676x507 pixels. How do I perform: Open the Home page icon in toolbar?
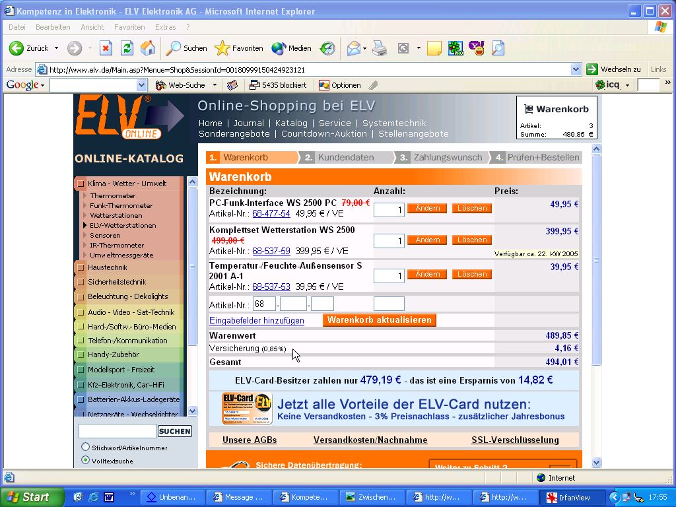(x=148, y=48)
